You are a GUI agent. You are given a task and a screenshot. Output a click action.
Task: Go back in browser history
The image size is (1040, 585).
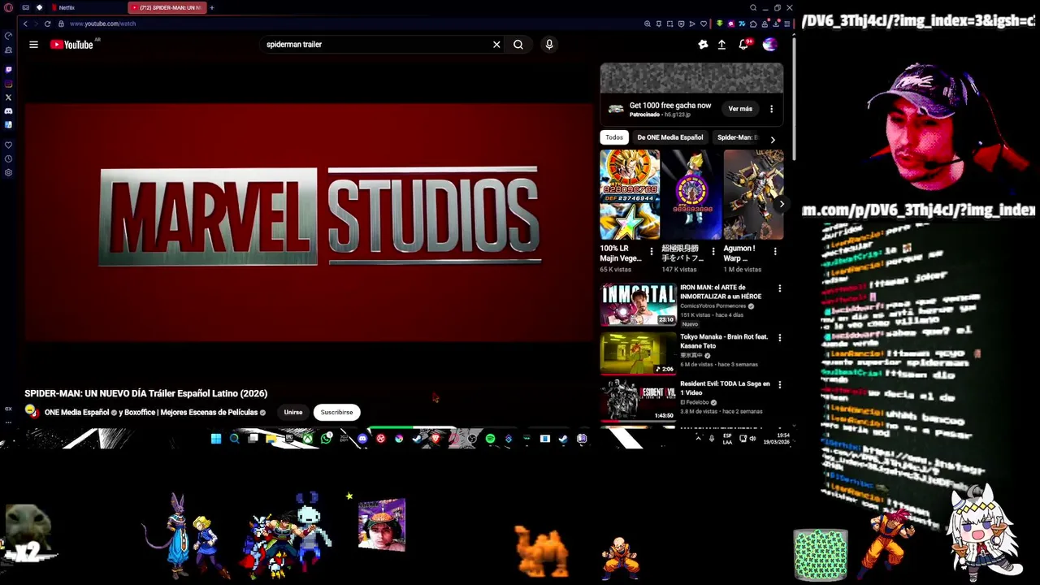[x=25, y=24]
